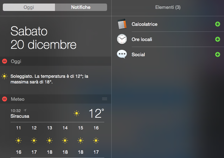Add the Ore locali widget with its green plus
The height and width of the screenshot is (158, 224).
coord(218,39)
